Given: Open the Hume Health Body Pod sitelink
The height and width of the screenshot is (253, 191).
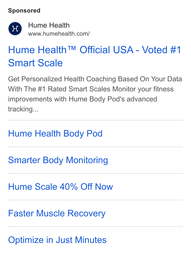Looking at the screenshot, I should pyautogui.click(x=55, y=134).
